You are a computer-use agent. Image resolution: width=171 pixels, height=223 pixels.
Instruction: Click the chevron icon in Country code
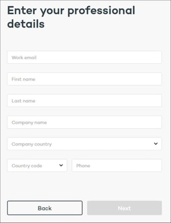pyautogui.click(x=61, y=165)
